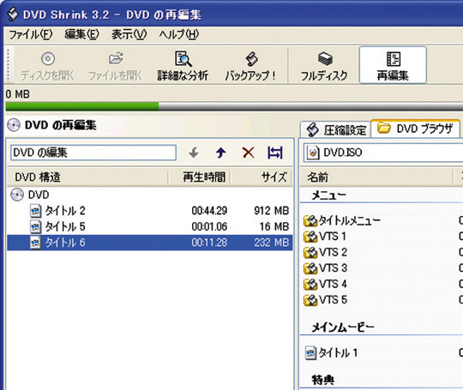Click the 16 MB size value

[274, 227]
